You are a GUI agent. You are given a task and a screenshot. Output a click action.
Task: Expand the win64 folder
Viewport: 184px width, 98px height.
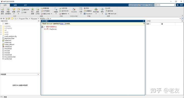coord(1,34)
